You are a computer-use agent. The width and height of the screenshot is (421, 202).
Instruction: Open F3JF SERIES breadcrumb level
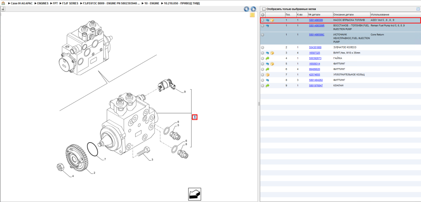71,3
